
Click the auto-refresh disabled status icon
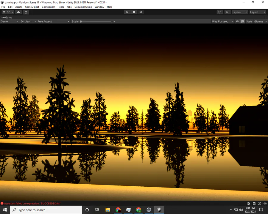click(260, 203)
